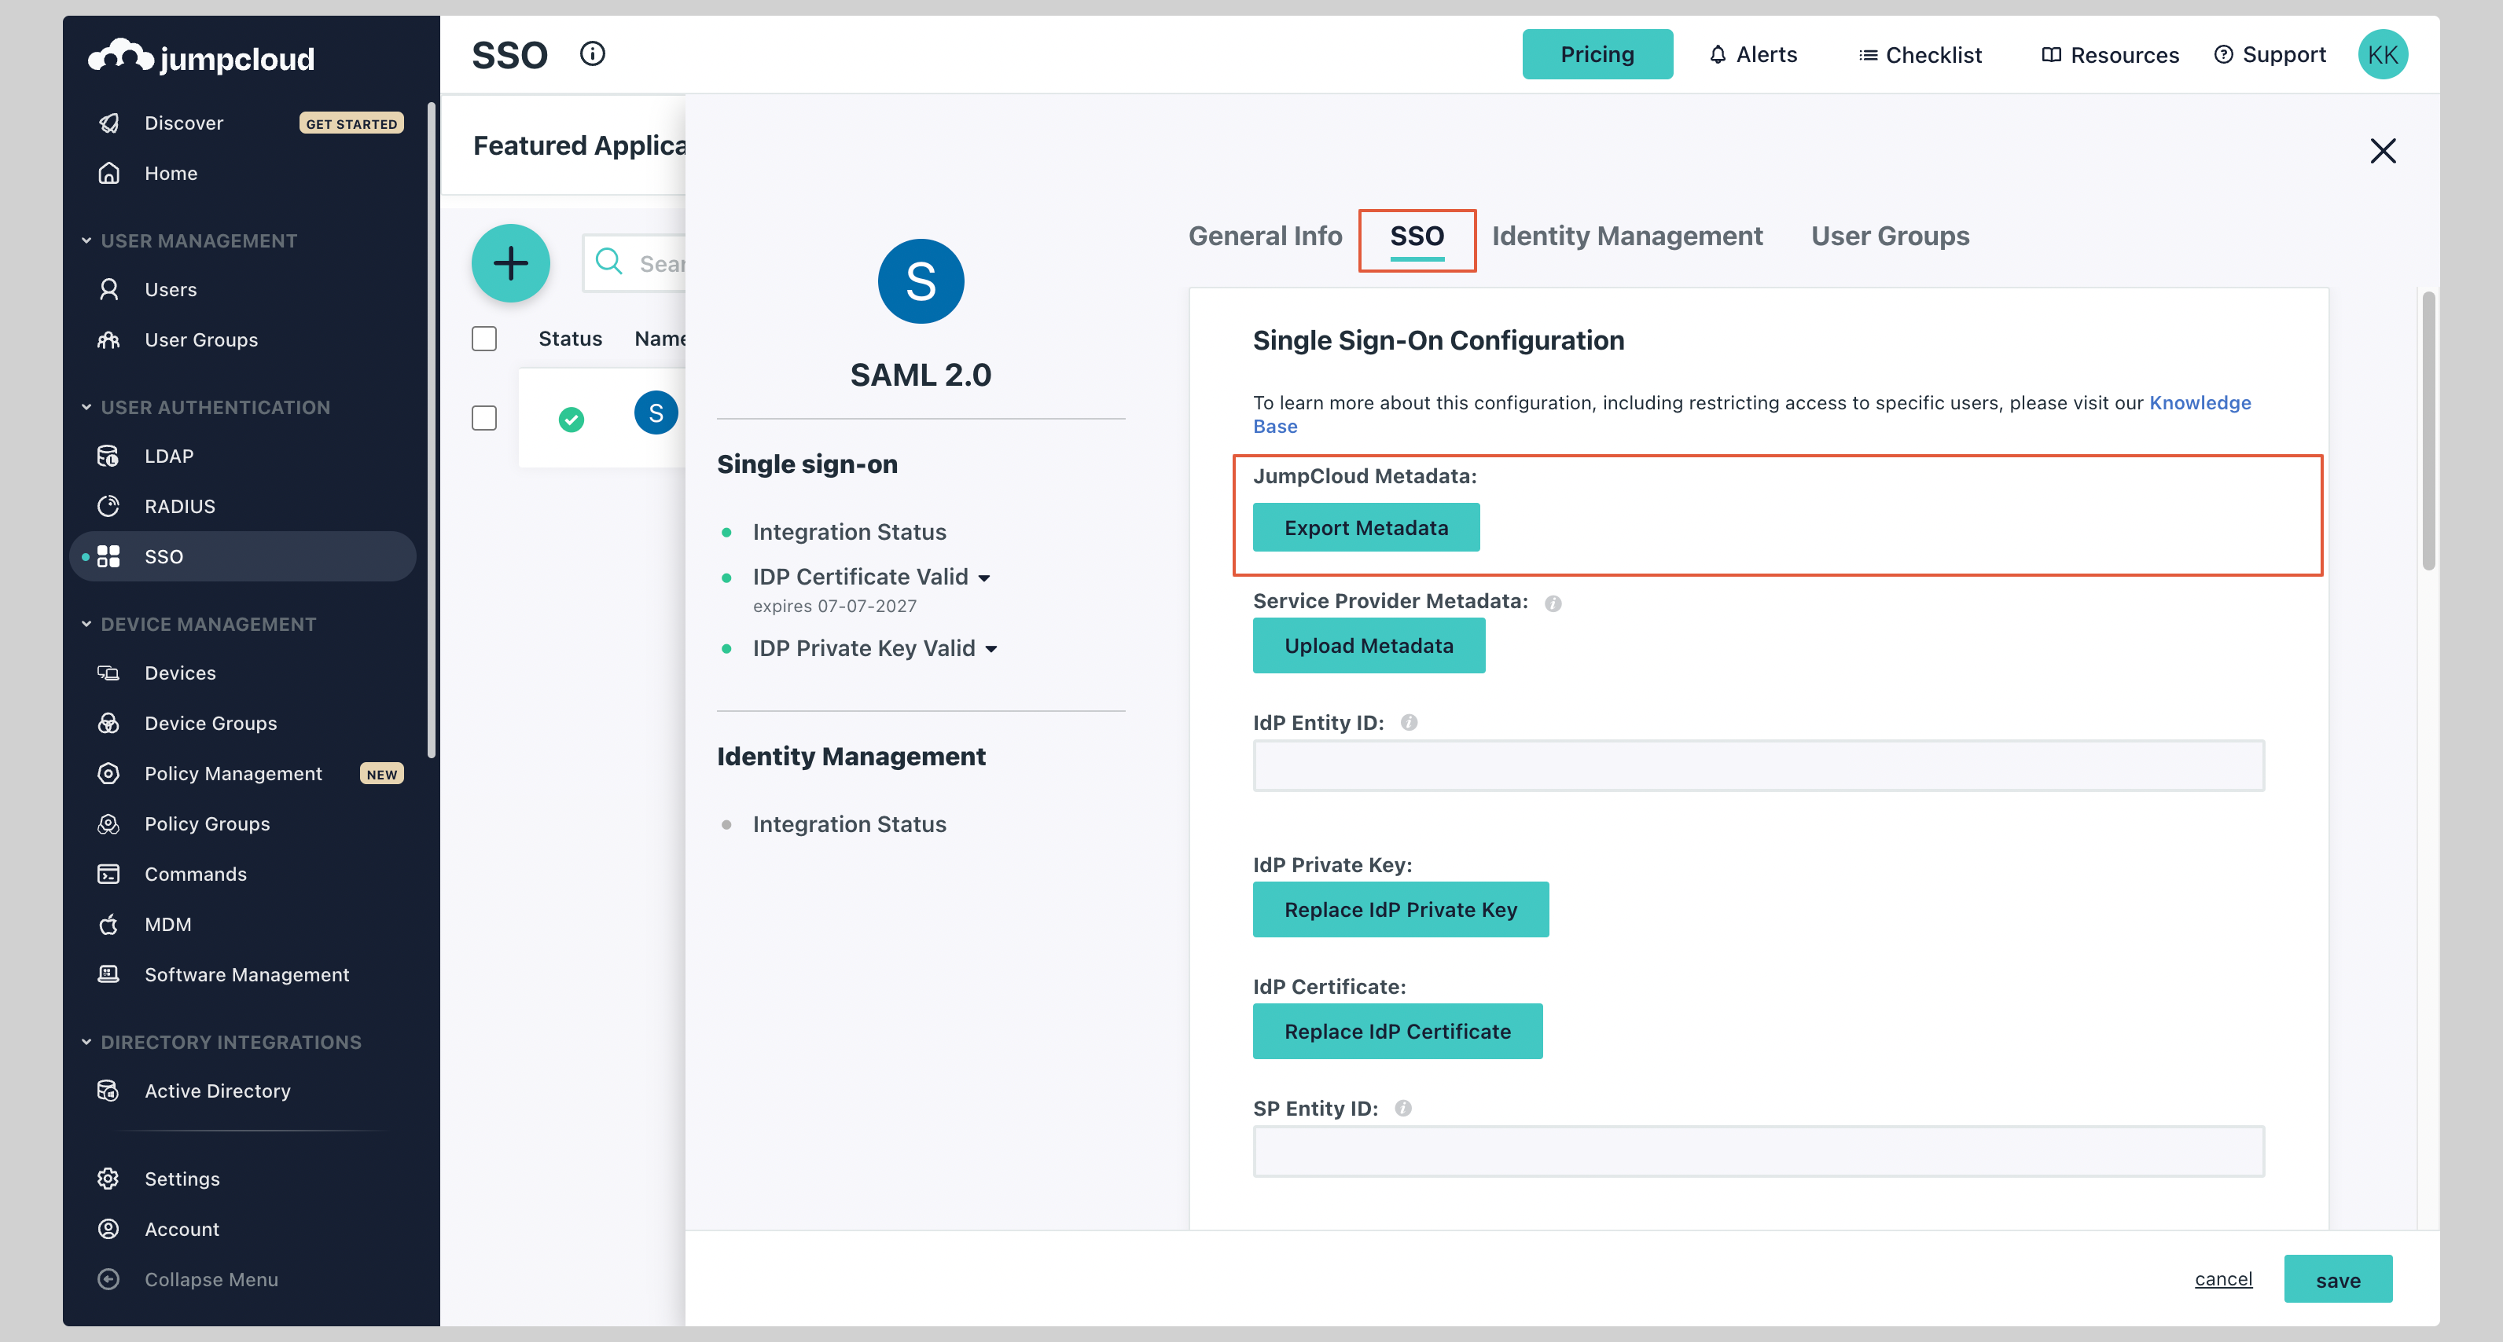2503x1342 pixels.
Task: Click the green active status checkmark
Action: point(572,420)
